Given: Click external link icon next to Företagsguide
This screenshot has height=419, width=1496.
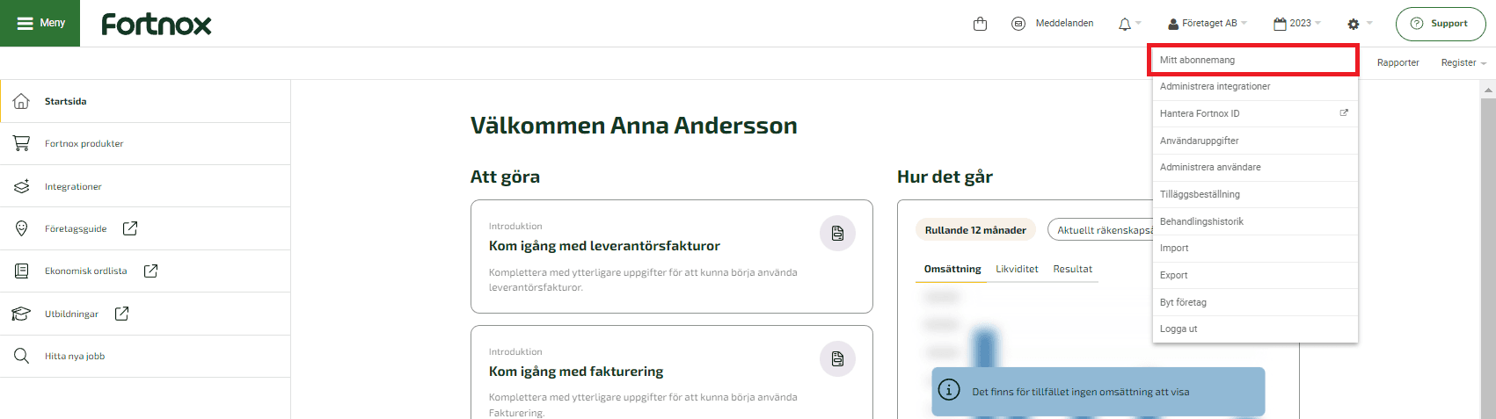Looking at the screenshot, I should coord(130,228).
